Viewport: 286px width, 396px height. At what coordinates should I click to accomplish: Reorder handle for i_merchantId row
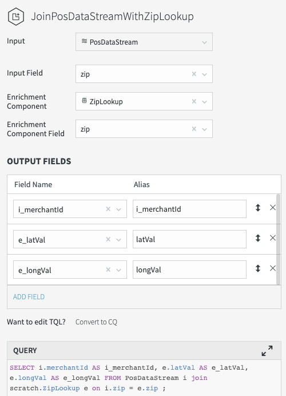pyautogui.click(x=258, y=208)
